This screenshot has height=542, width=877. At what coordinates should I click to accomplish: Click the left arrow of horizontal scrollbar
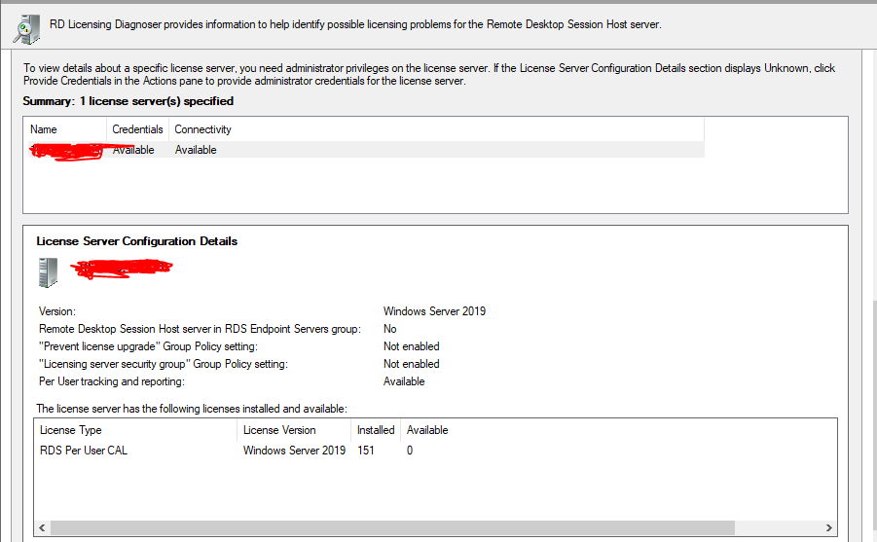[x=43, y=527]
